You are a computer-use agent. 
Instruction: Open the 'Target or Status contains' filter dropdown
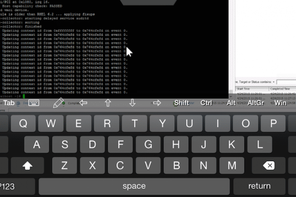click(274, 82)
